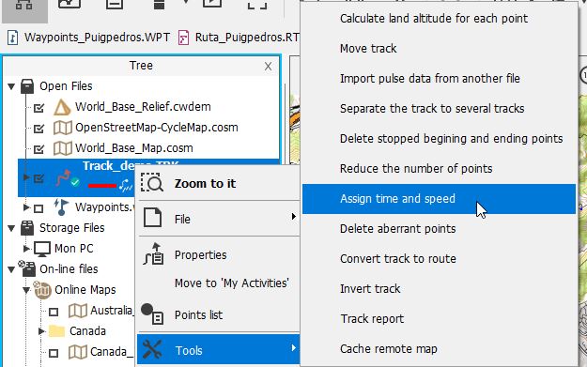Click the Zoom to it magnifier icon

tap(151, 183)
